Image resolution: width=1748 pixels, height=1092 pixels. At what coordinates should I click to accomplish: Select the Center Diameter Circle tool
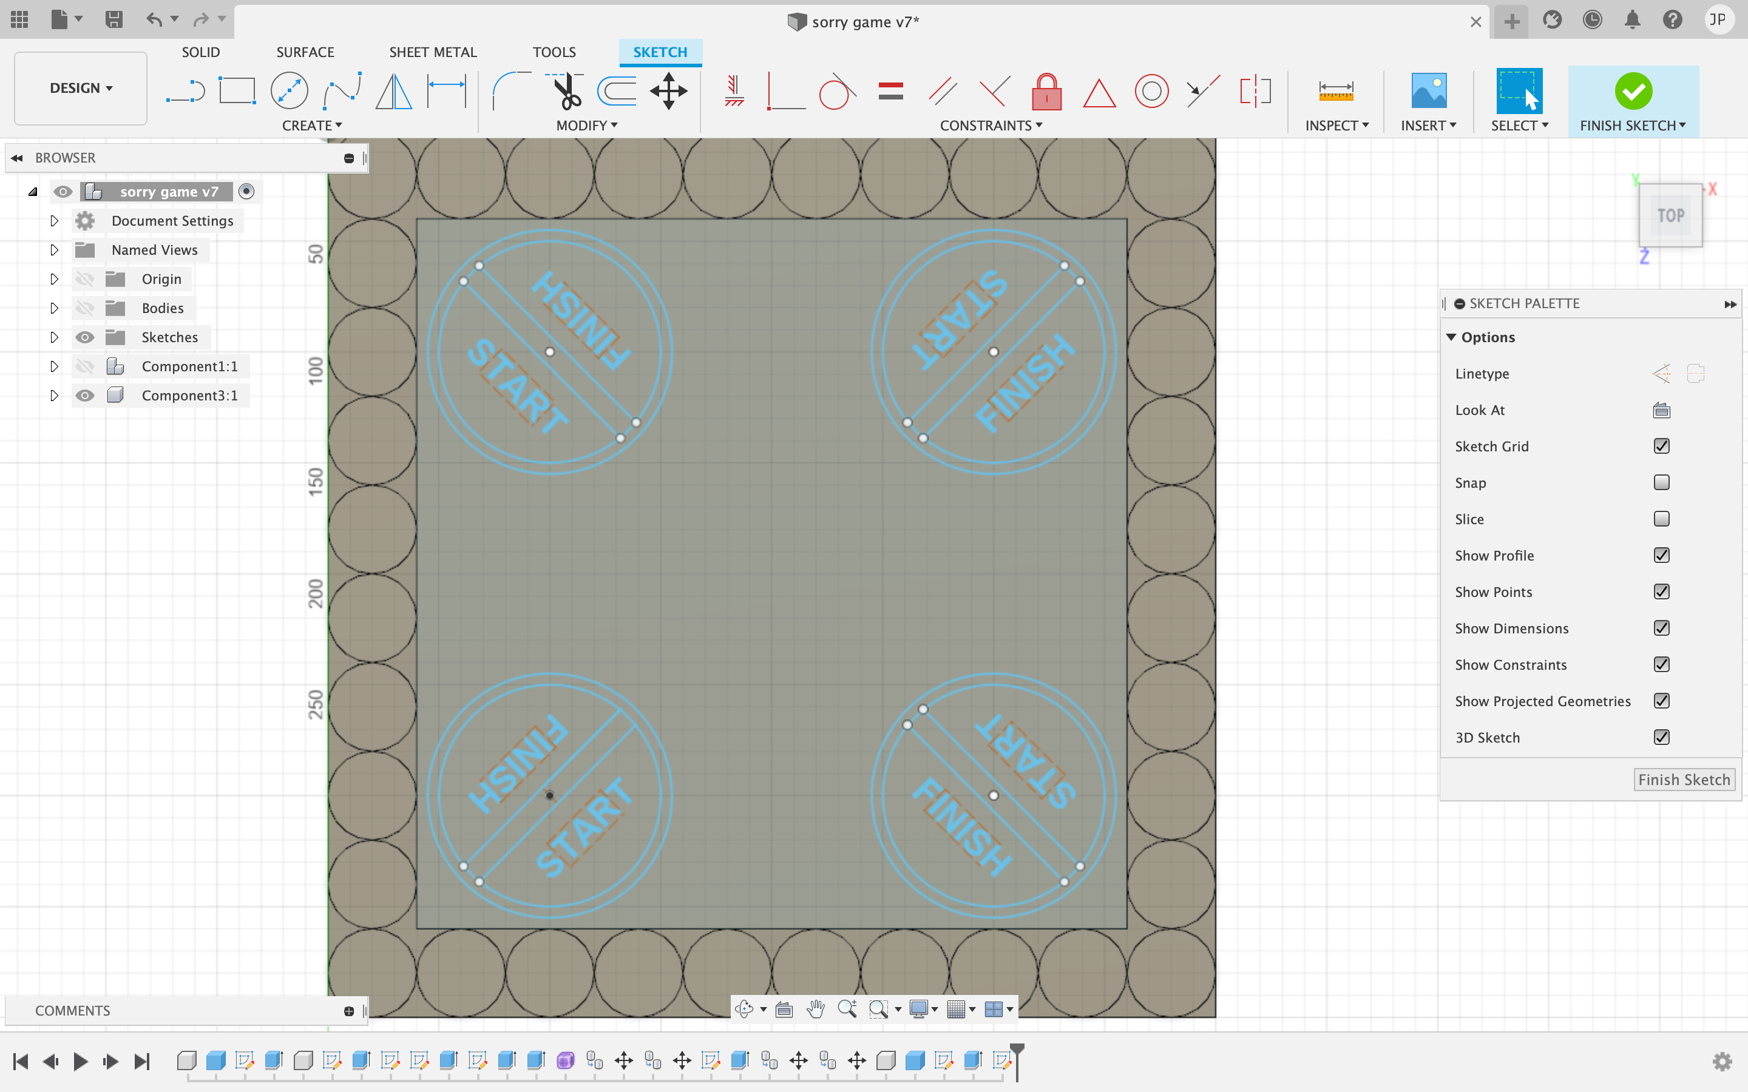289,92
